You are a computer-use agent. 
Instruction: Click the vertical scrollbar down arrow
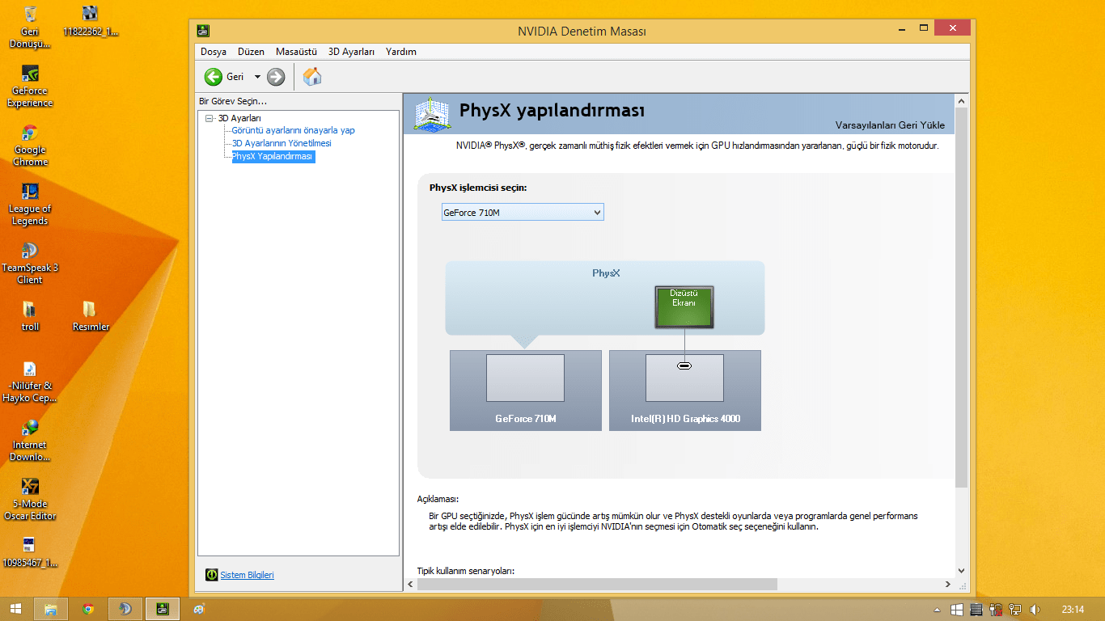[x=962, y=571]
